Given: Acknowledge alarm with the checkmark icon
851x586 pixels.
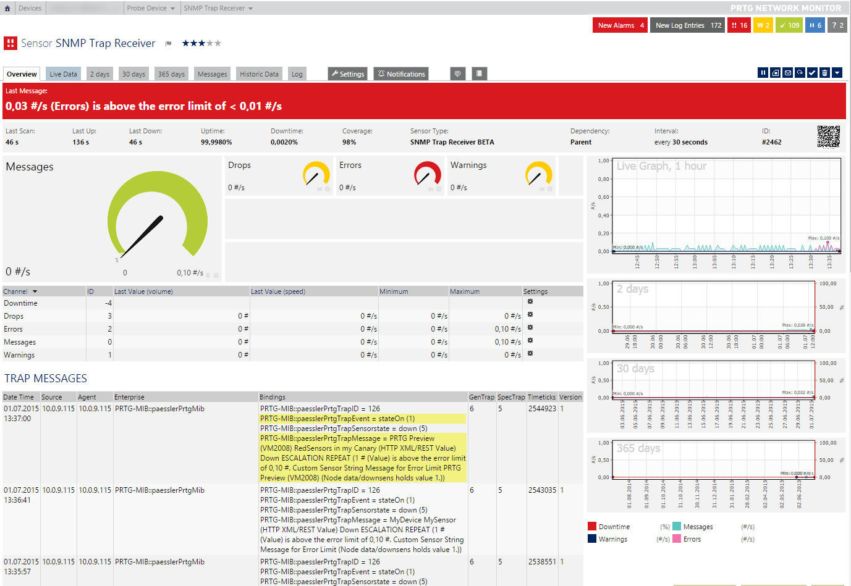Looking at the screenshot, I should pyautogui.click(x=813, y=73).
